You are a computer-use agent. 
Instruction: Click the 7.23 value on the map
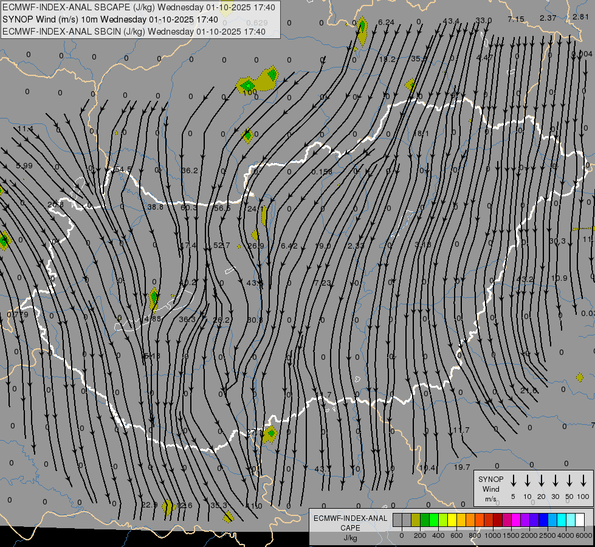323,283
